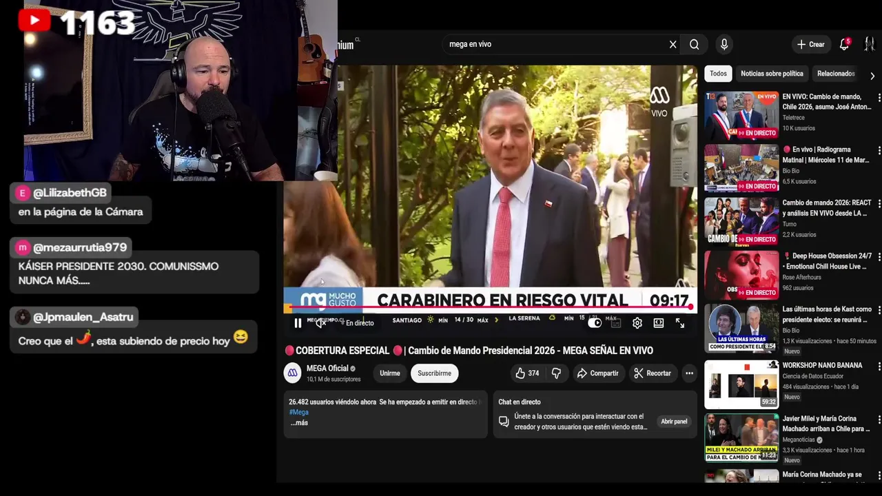882x496 pixels.
Task: Open Javier Milei y María Corina thumbnail
Action: pyautogui.click(x=741, y=437)
